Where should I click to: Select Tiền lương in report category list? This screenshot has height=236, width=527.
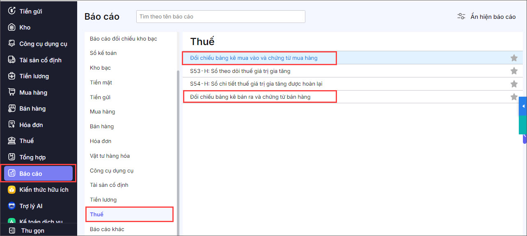click(x=103, y=200)
